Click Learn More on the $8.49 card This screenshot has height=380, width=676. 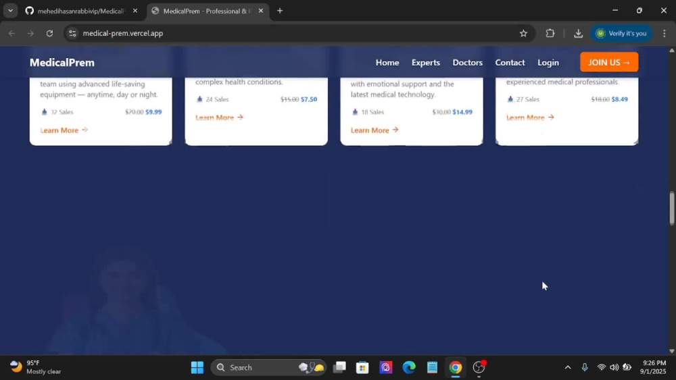click(530, 117)
